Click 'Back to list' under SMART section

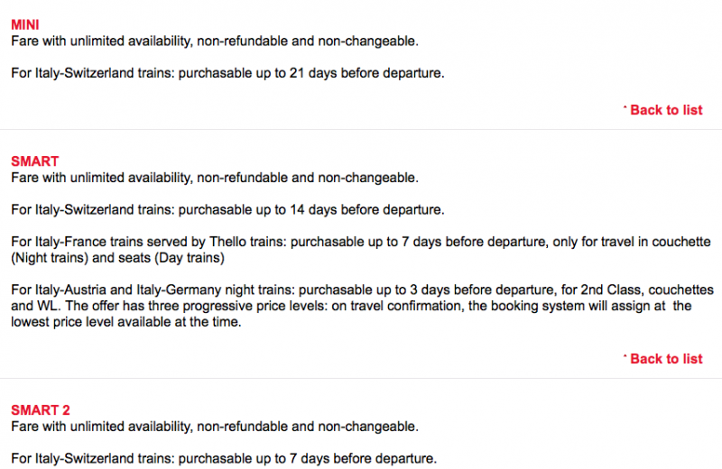[666, 359]
